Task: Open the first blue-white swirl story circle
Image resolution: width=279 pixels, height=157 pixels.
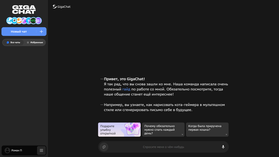Action: (x=10, y=20)
